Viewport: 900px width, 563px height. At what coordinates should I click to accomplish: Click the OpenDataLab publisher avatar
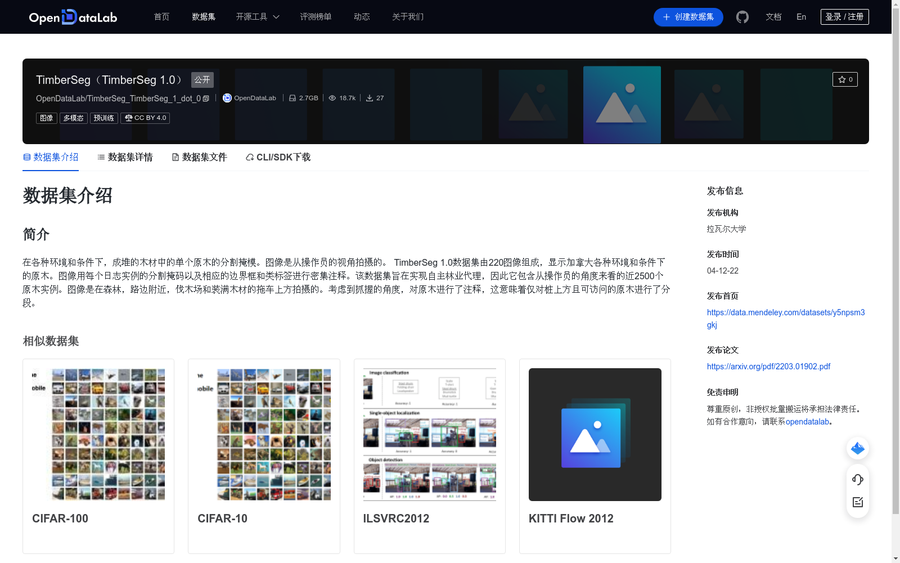[x=227, y=98]
